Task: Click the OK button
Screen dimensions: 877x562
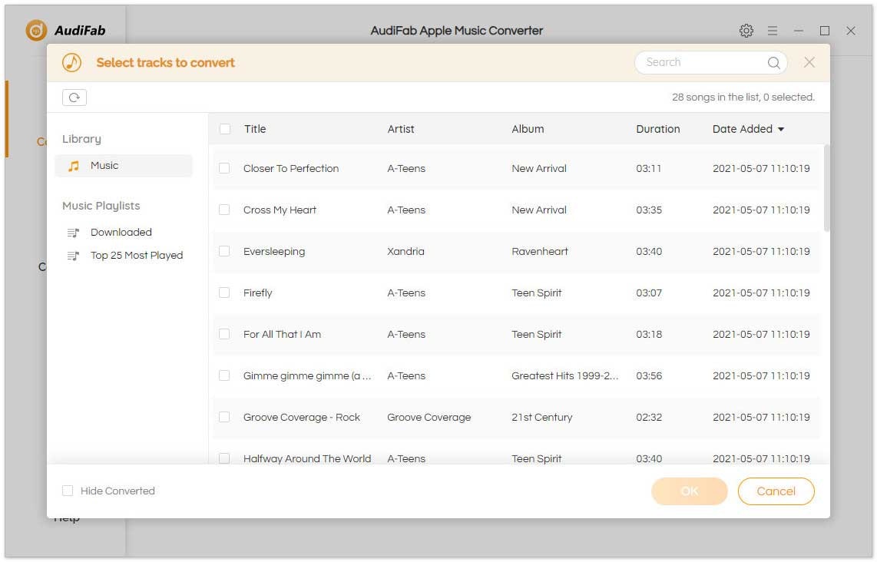Action: [689, 491]
